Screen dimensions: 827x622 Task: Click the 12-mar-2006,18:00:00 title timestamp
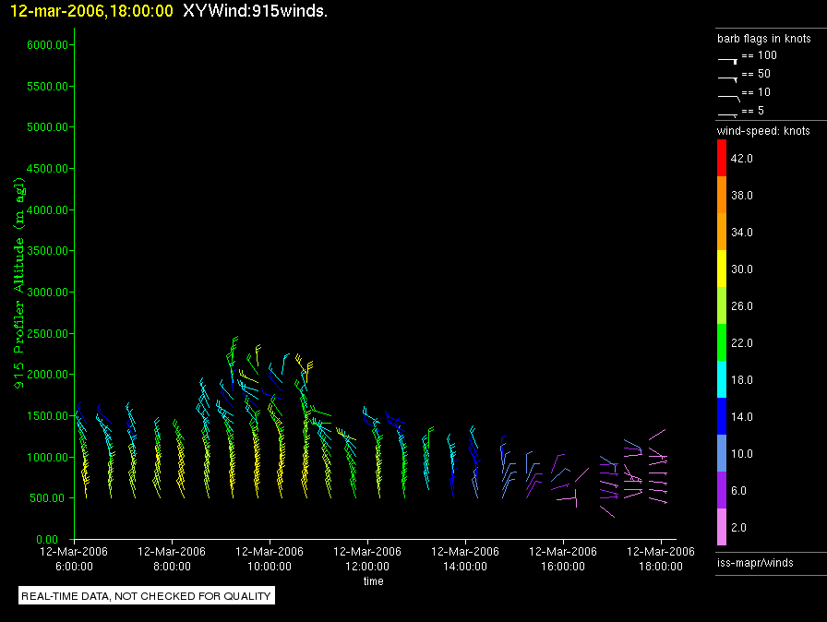(91, 11)
